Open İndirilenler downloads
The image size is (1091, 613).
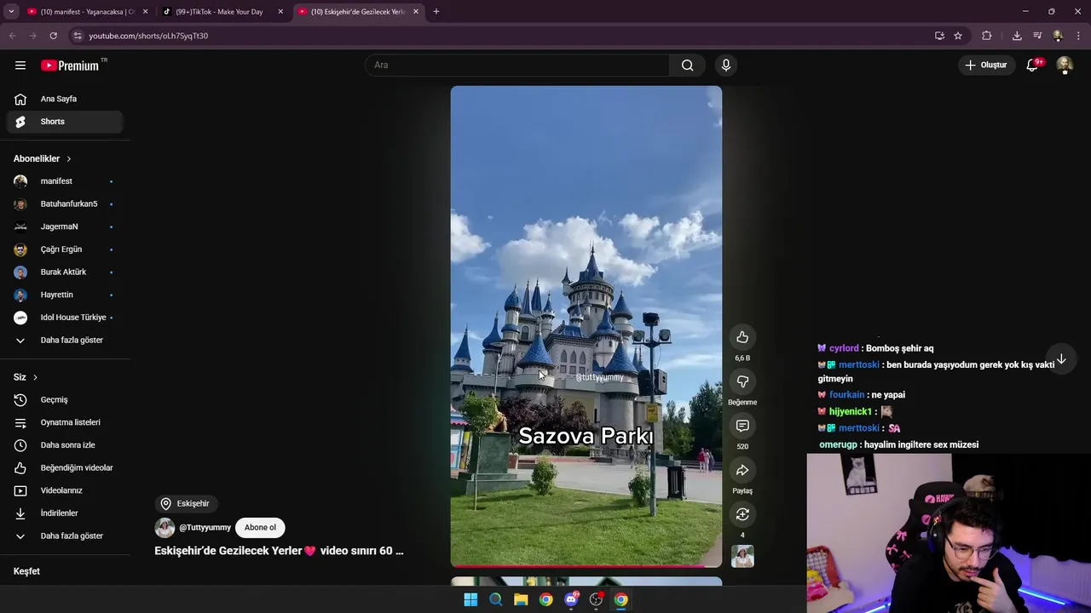click(65, 513)
